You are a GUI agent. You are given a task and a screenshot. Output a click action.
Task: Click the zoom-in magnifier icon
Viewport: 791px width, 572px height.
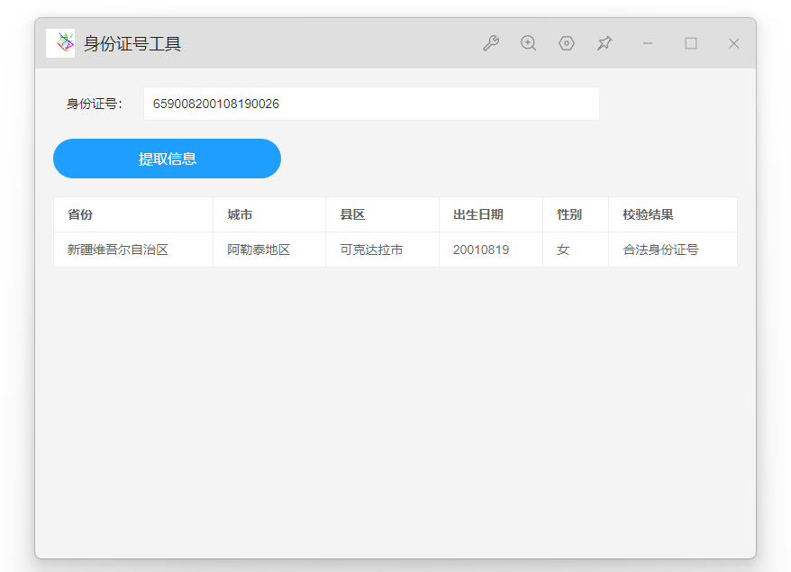click(528, 43)
